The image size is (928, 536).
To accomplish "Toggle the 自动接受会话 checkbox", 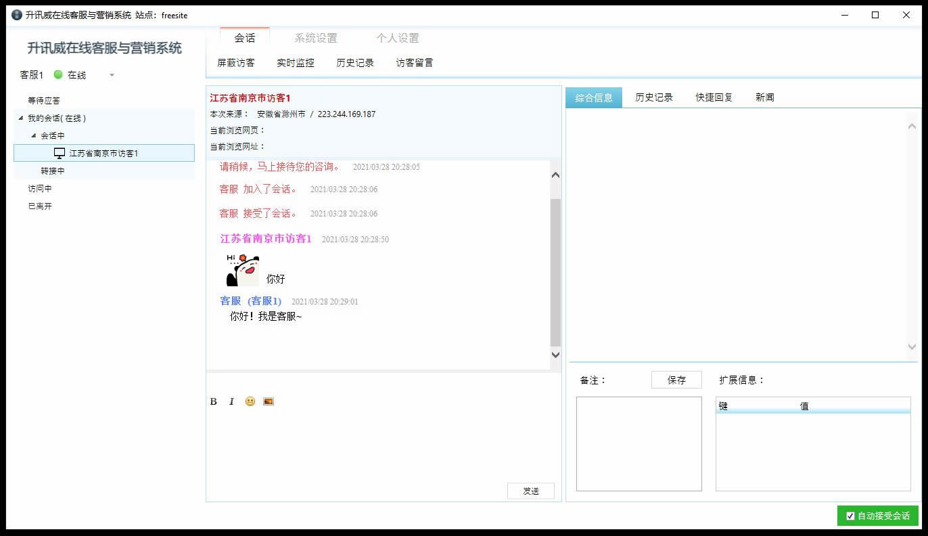I will pos(850,516).
